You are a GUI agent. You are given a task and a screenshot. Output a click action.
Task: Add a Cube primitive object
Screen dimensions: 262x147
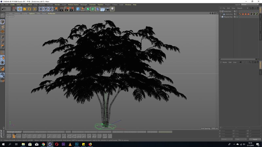78,9
